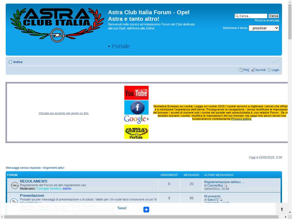Click the vertical scrollbar down arrow
Viewport: 292px width, 219px height.
pos(290,212)
